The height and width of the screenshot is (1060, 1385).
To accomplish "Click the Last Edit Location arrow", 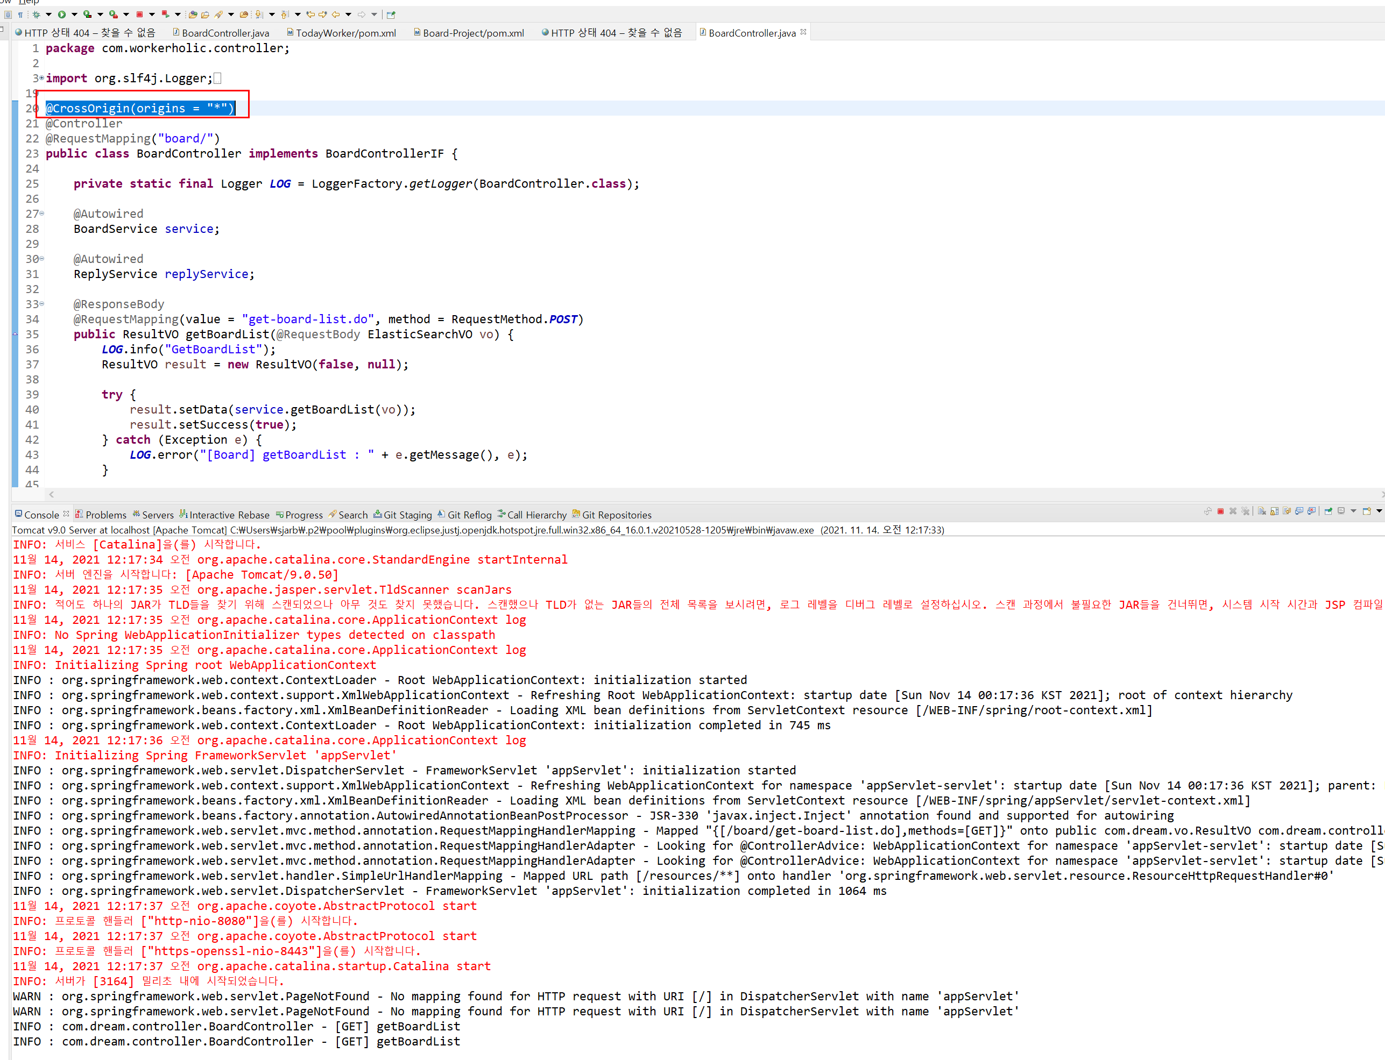I will (x=310, y=15).
